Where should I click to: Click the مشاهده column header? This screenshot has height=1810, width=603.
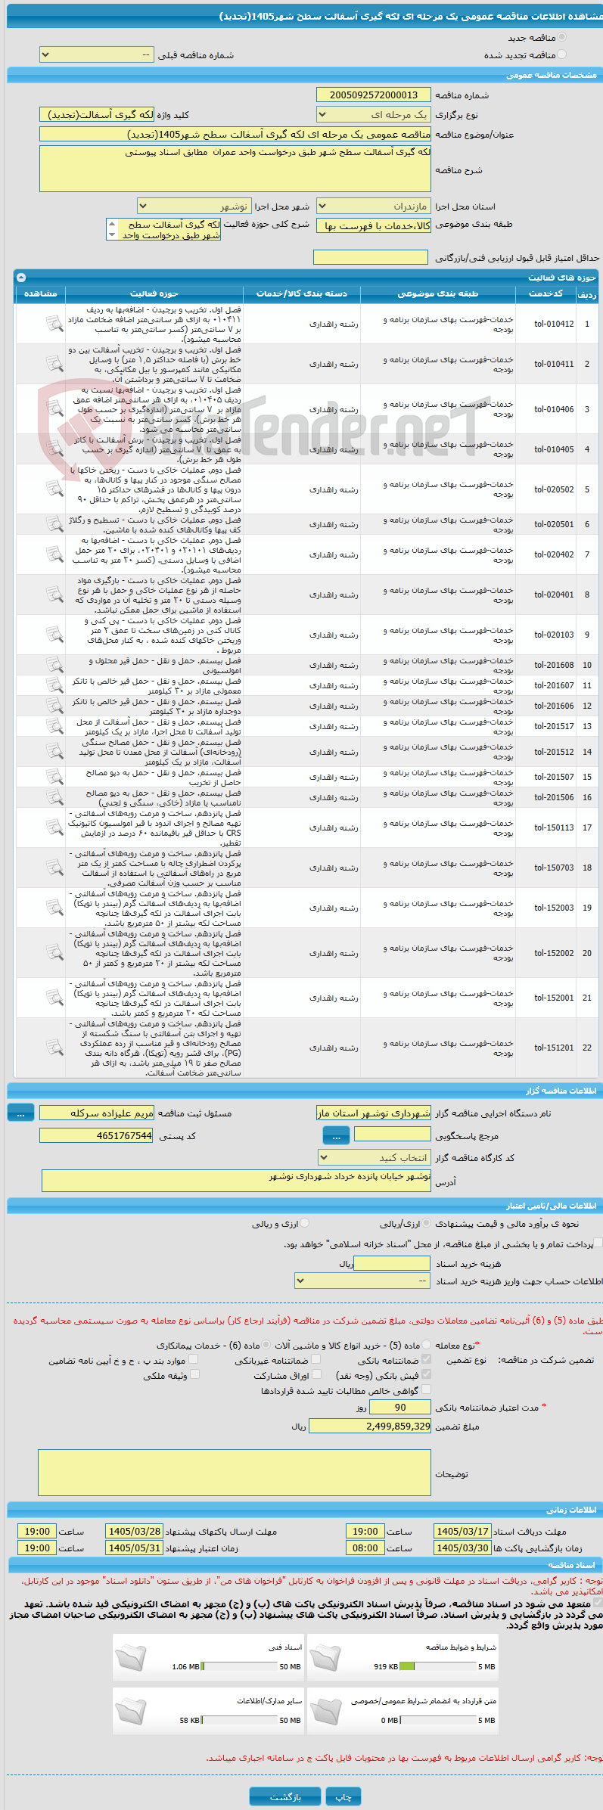[x=40, y=293]
